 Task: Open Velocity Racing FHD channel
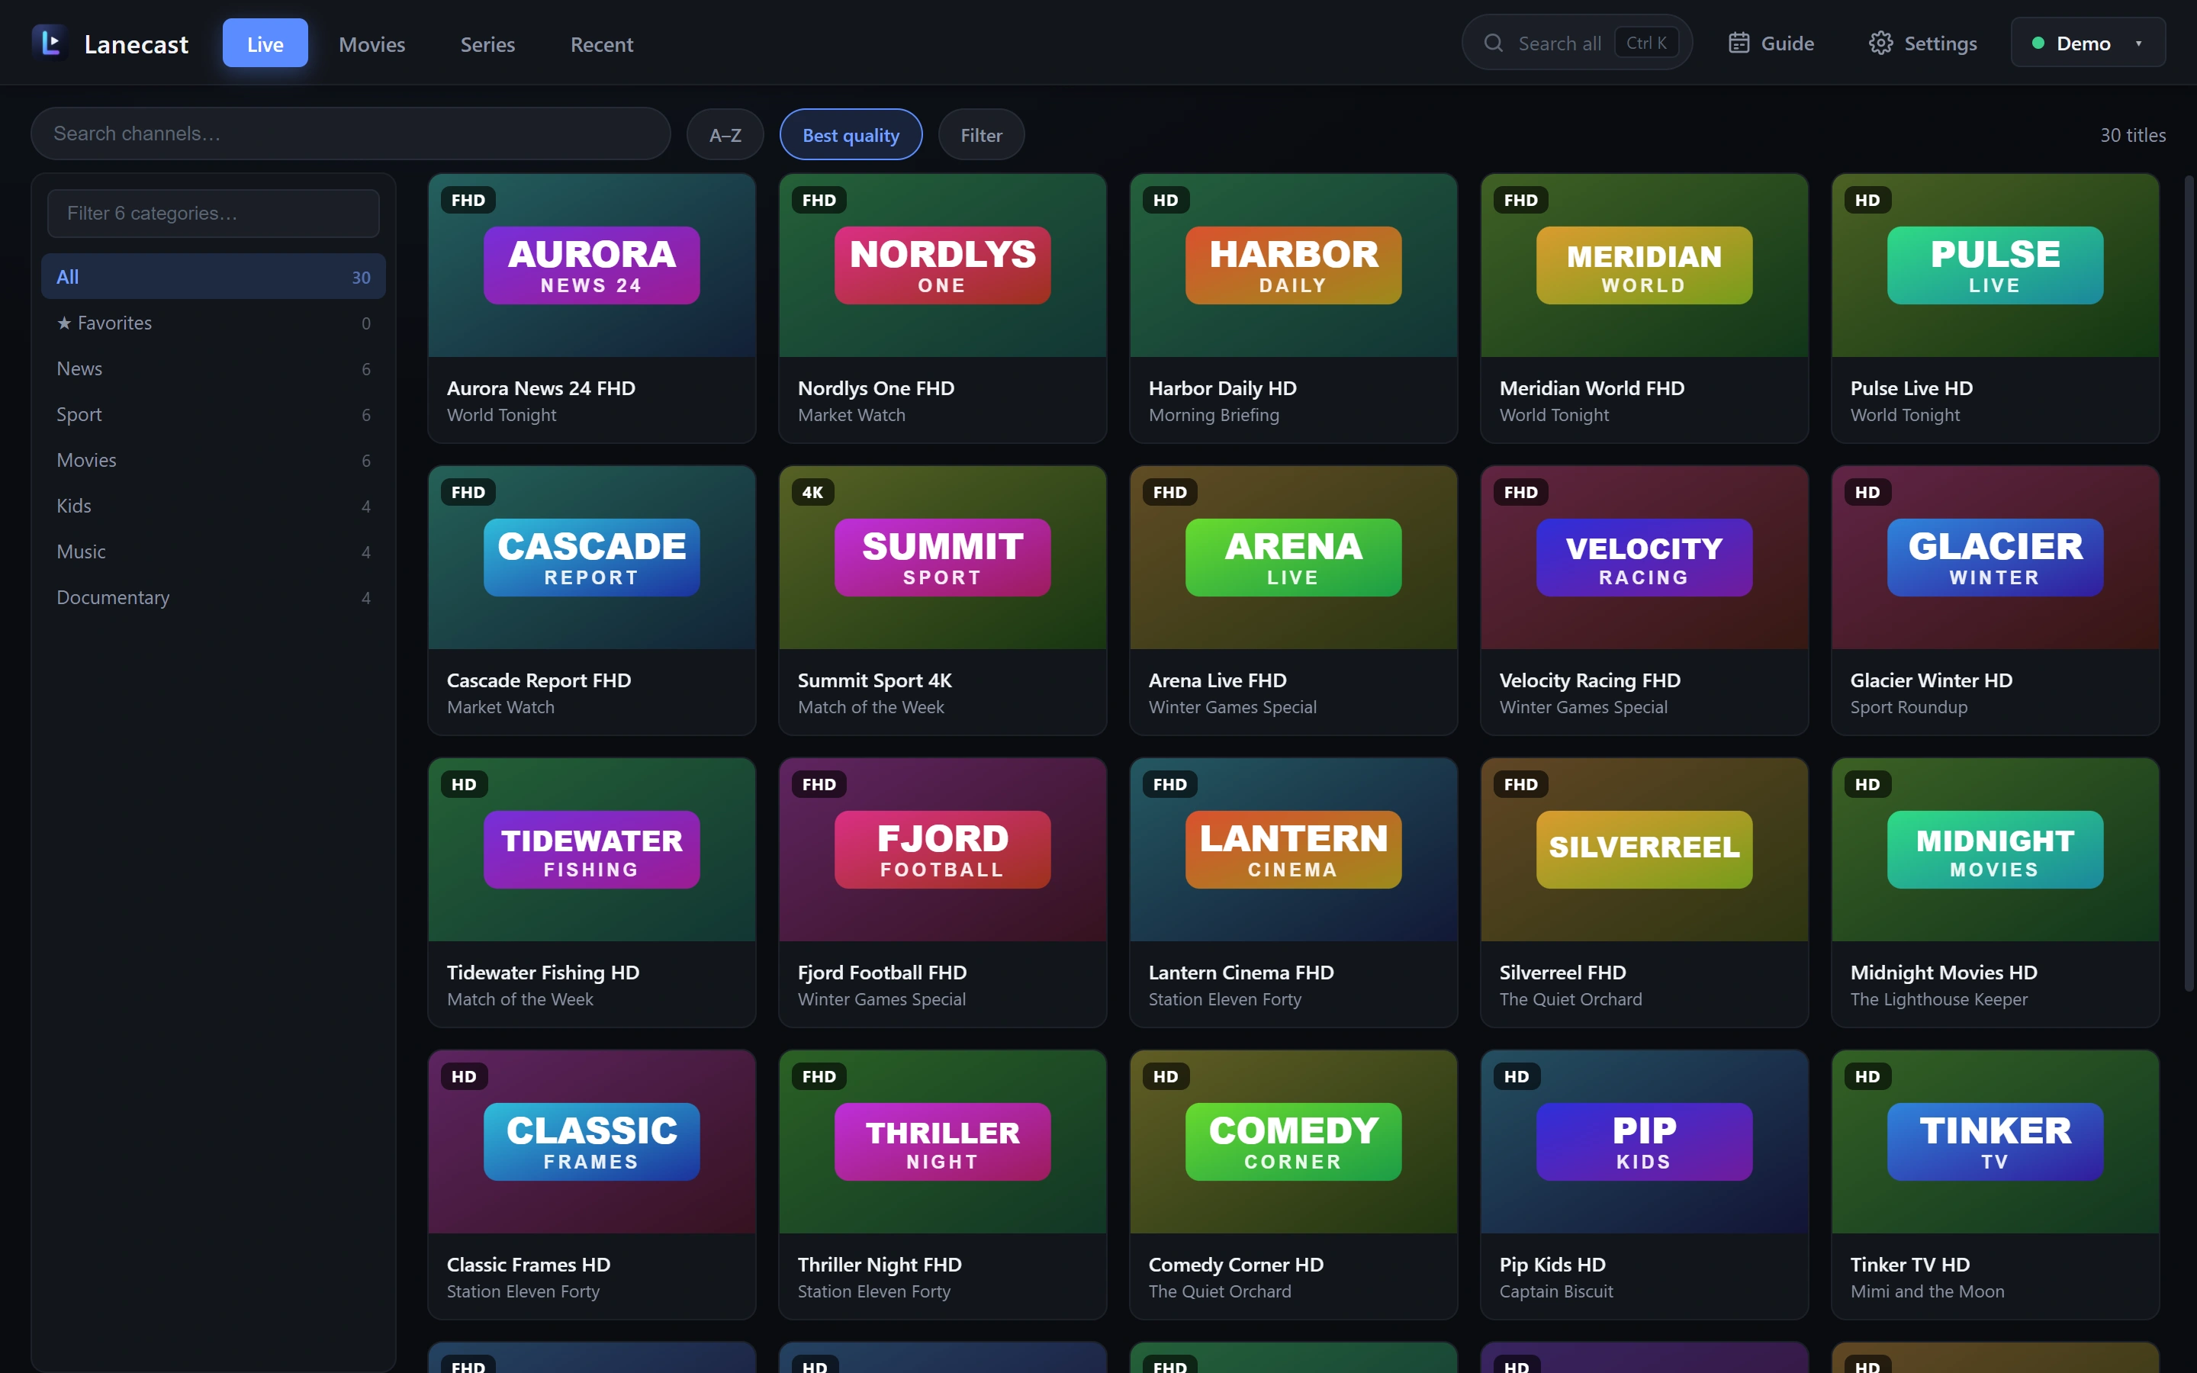[x=1644, y=600]
